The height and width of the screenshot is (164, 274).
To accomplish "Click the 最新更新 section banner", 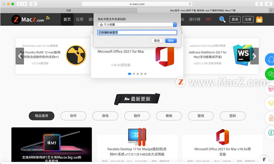I will [137, 99].
